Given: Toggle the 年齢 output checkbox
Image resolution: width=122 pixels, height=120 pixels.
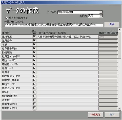Looking at the screenshot, I should pyautogui.click(x=34, y=44).
